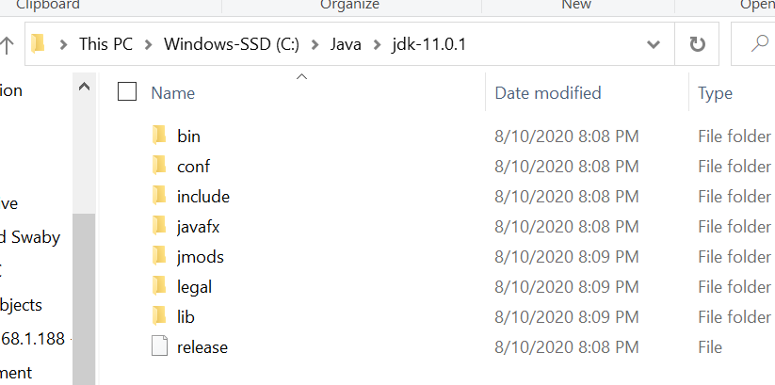Click the jmods folder icon
This screenshot has width=775, height=385.
click(159, 256)
